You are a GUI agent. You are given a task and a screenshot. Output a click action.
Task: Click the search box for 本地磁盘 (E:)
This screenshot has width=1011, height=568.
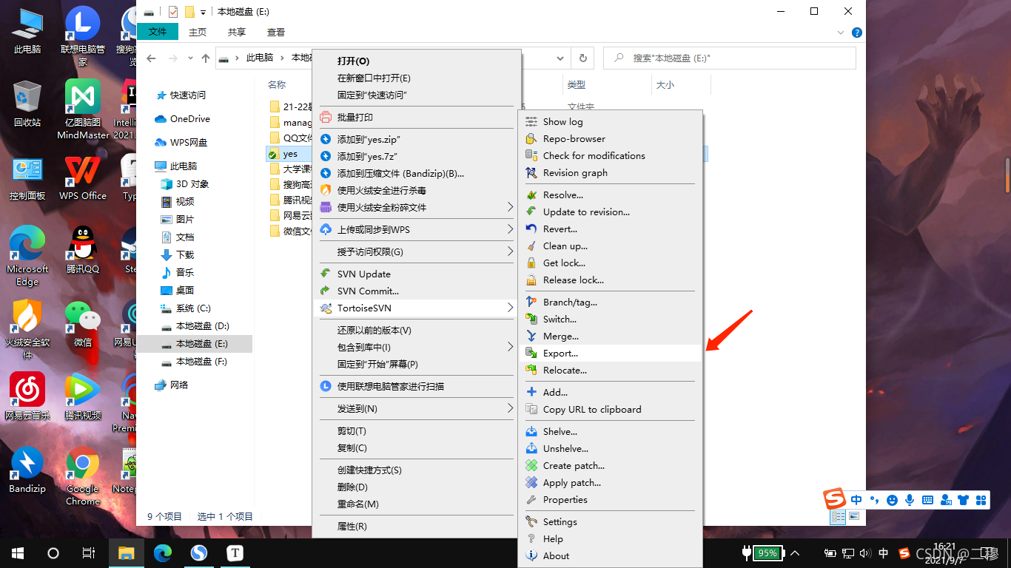click(x=729, y=58)
